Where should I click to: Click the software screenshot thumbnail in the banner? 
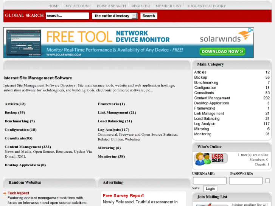click(24, 43)
